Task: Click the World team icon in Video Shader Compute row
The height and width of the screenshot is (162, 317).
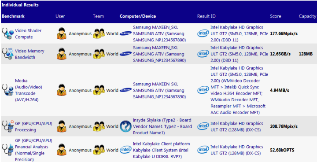Action: (99, 33)
